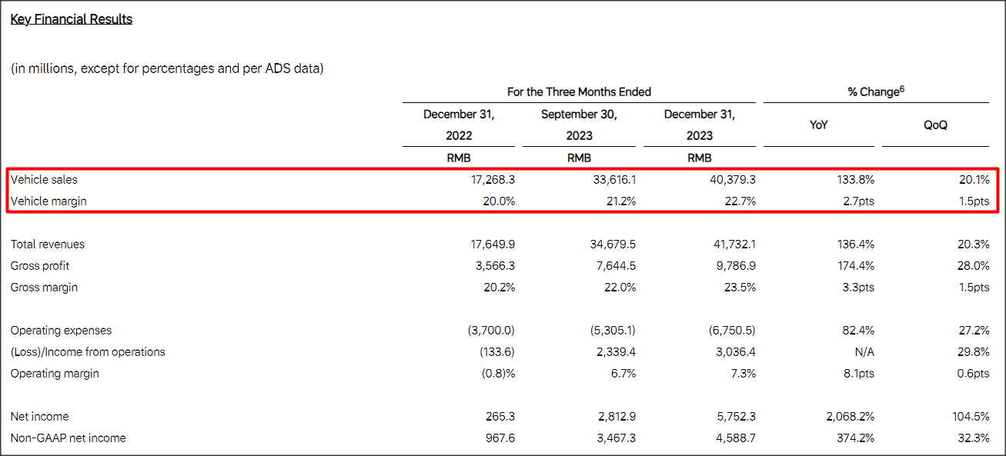Click the September 30, 2023 column header
This screenshot has height=456, width=1006.
578,125
